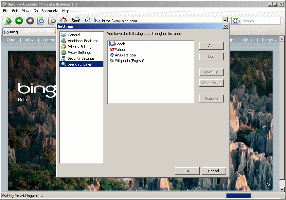Click the Yahoo icon in the engines list
The width and height of the screenshot is (286, 200).
pyautogui.click(x=112, y=49)
